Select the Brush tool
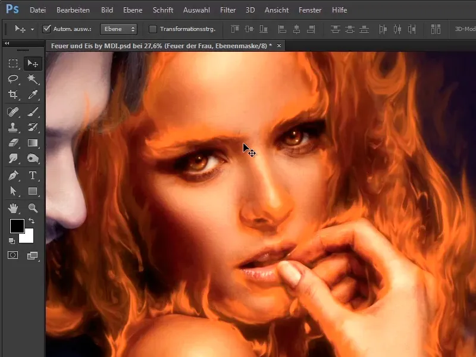Viewport: 476px width, 357px height. pos(33,112)
